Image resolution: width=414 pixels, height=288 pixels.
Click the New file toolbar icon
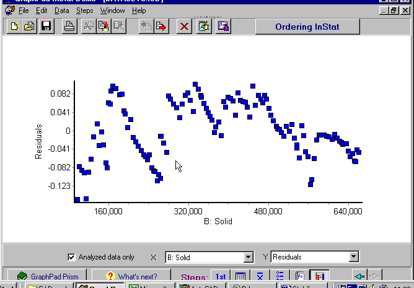tap(14, 26)
